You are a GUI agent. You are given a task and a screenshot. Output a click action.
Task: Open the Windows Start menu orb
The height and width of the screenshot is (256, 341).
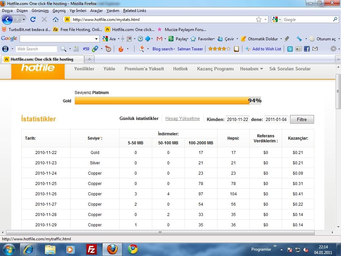pyautogui.click(x=8, y=249)
